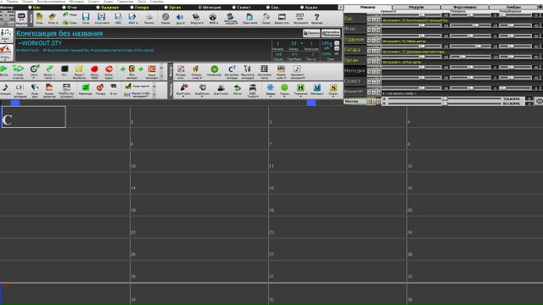This screenshot has height=305, width=543.
Task: Toggle the eye icon beside the master sliders
Action: (540, 102)
